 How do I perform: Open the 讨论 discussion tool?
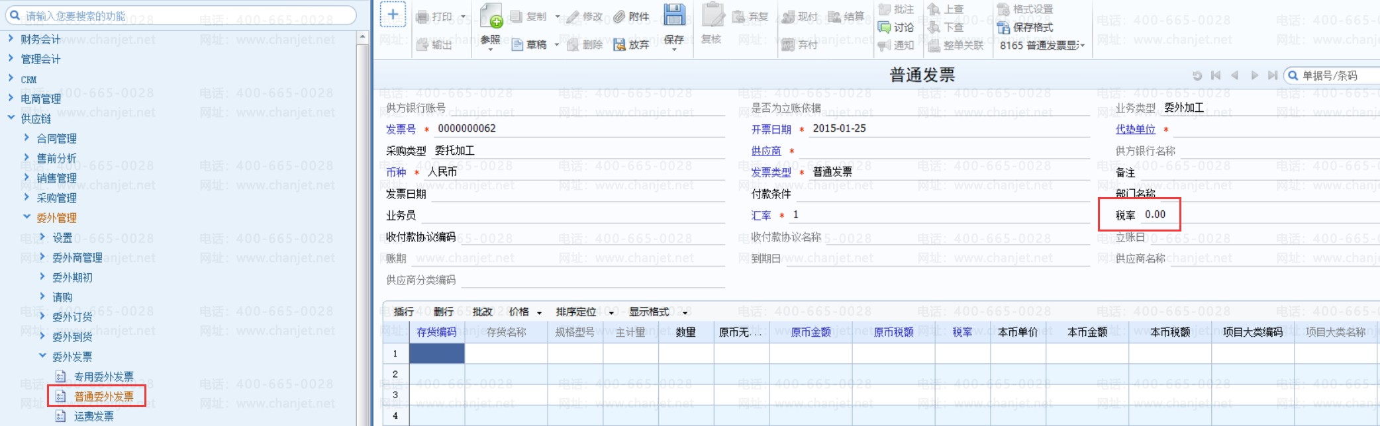tap(885, 27)
